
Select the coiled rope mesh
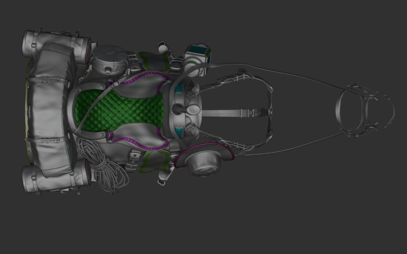tap(103, 166)
